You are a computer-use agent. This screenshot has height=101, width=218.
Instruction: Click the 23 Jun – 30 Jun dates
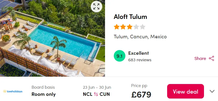point(97,87)
